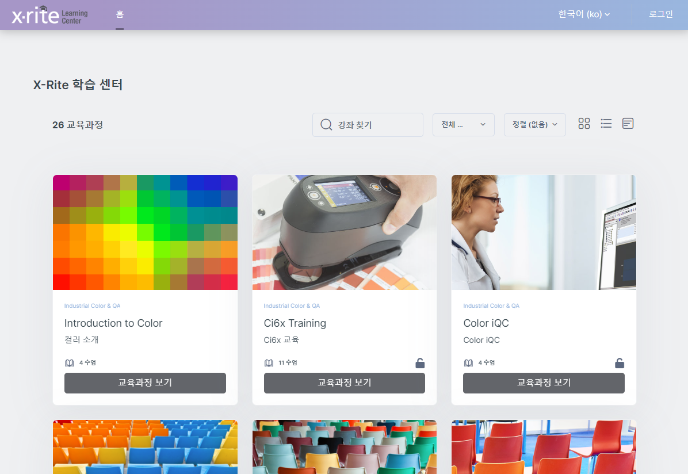This screenshot has width=688, height=474.
Task: Open the orange and blue chairs course thumbnail
Action: (x=145, y=447)
